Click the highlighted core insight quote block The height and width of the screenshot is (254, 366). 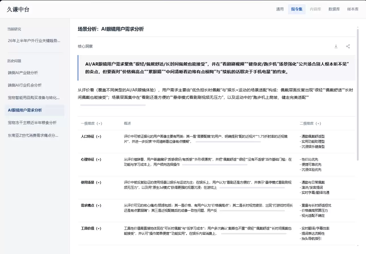point(216,68)
